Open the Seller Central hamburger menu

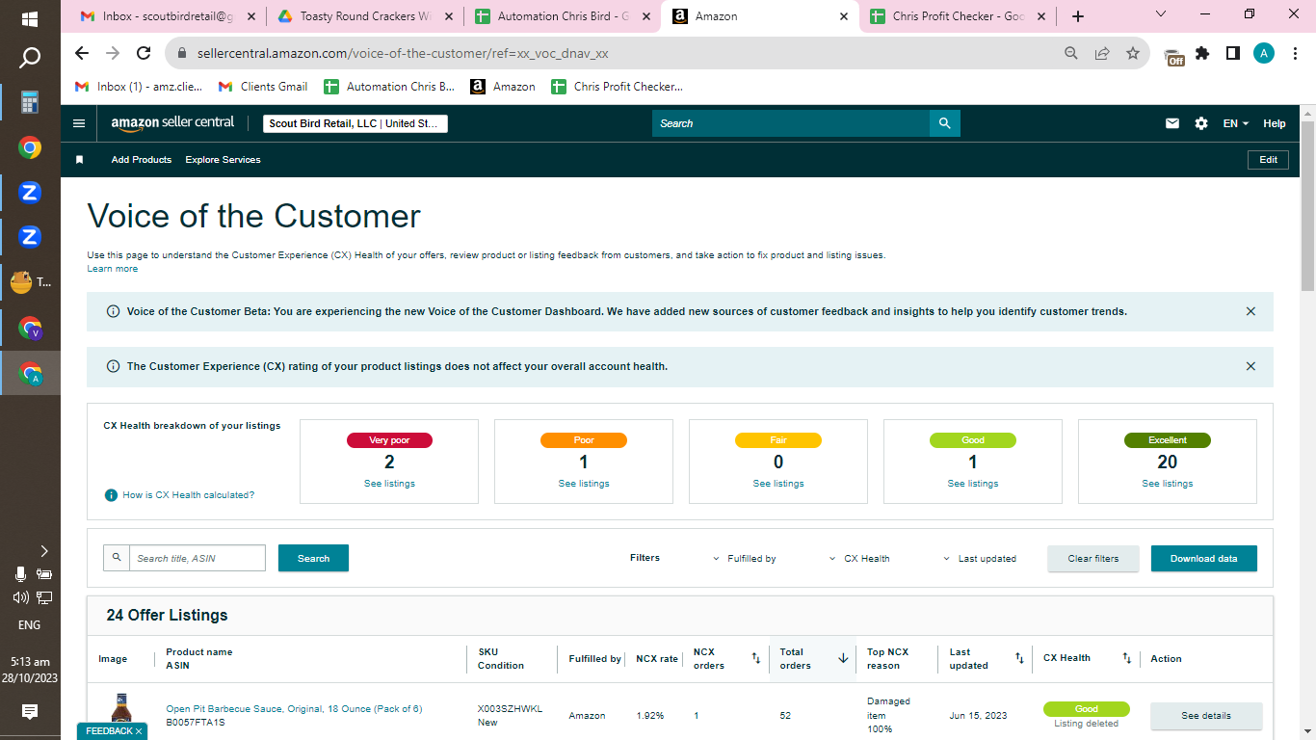(79, 123)
